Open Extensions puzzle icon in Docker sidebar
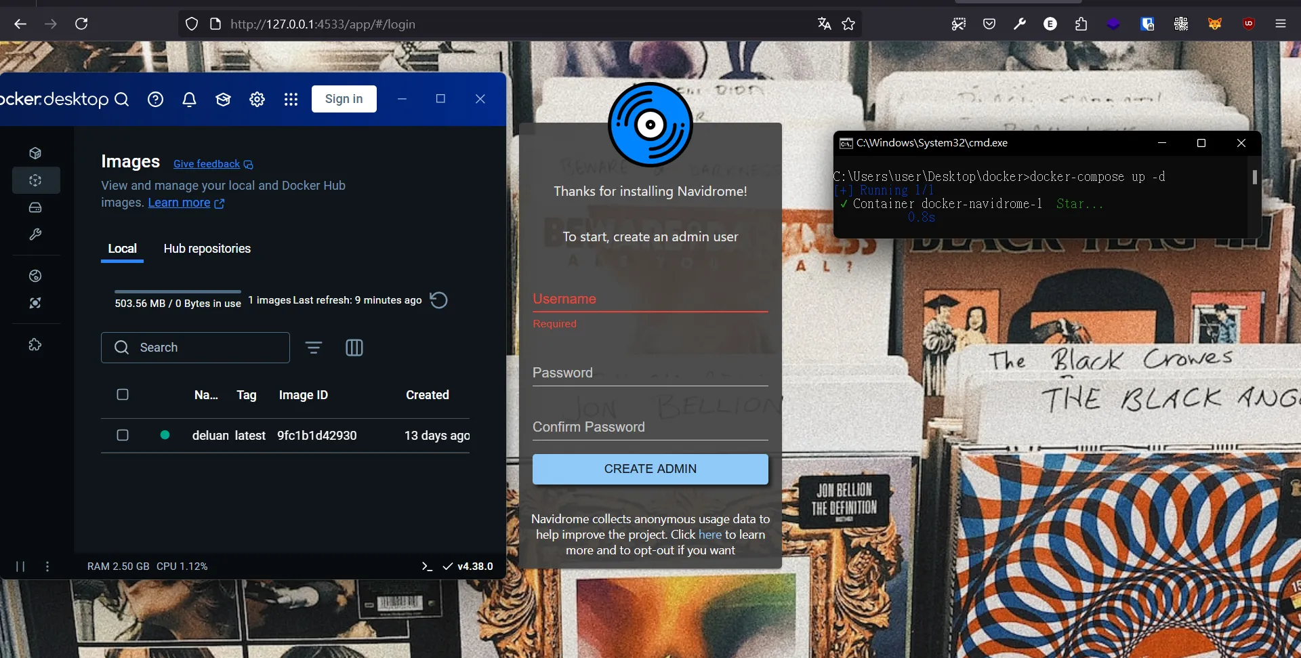Screen dimensions: 1301x658 35,345
